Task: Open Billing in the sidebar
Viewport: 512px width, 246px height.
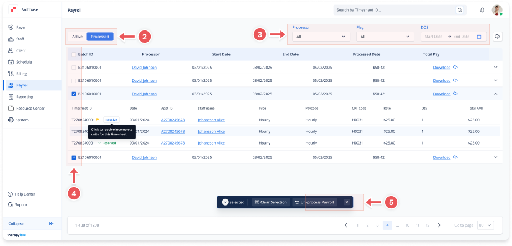Action: pos(22,73)
